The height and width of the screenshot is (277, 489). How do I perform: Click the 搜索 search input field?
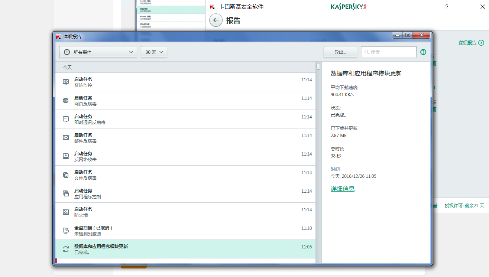[389, 52]
